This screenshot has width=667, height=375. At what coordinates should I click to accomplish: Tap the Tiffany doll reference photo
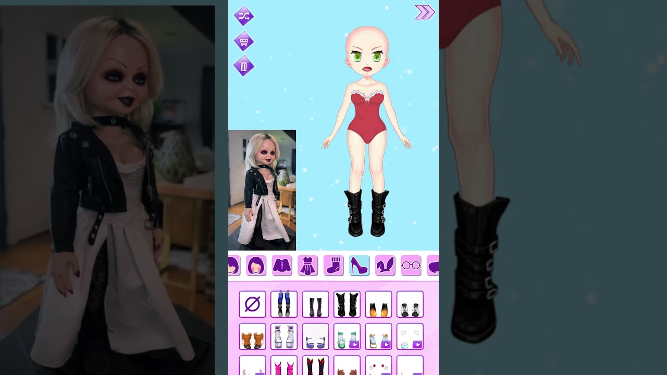[x=262, y=190]
